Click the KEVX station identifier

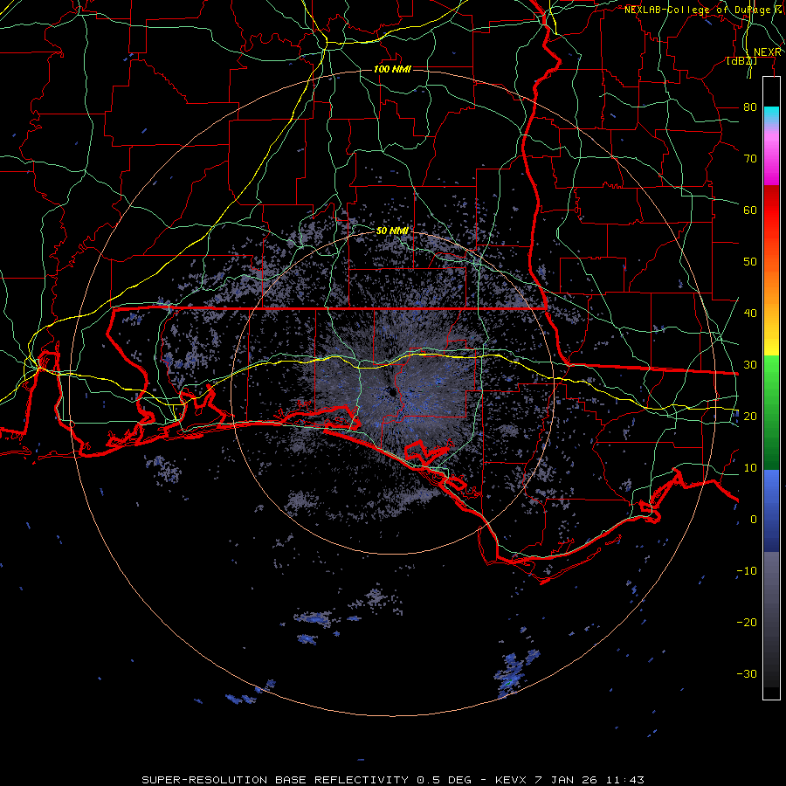click(512, 780)
